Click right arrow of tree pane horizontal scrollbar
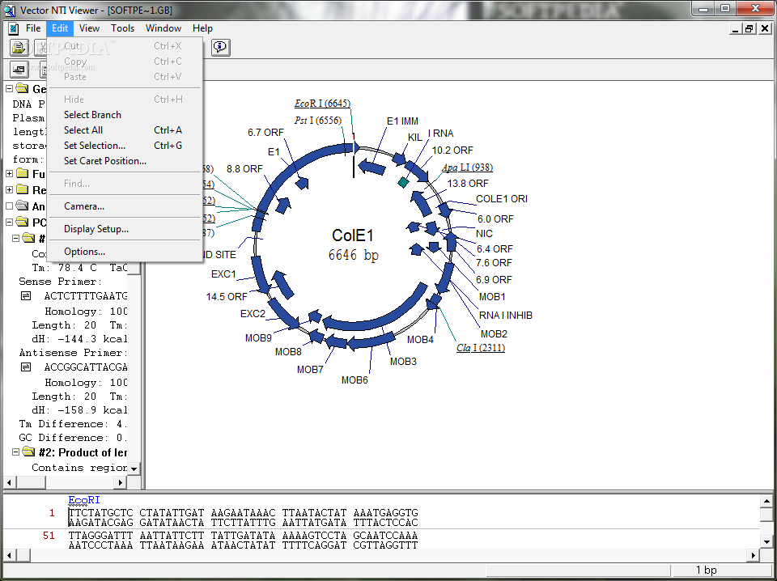Viewport: 777px width, 581px height. 121,482
